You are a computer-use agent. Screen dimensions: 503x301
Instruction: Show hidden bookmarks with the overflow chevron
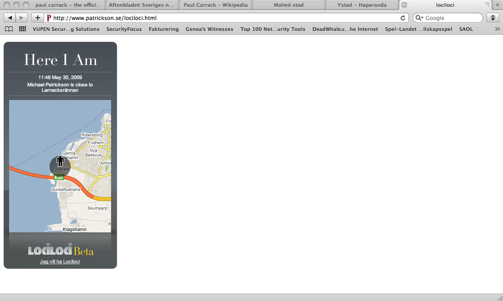tap(497, 29)
